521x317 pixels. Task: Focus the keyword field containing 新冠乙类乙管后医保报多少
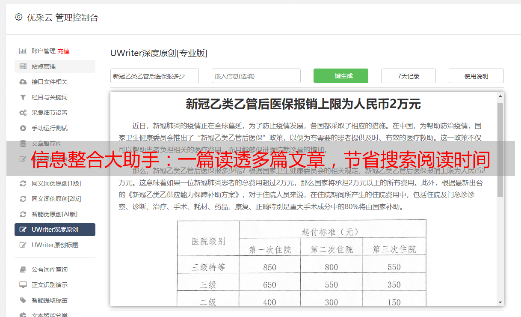(x=154, y=76)
